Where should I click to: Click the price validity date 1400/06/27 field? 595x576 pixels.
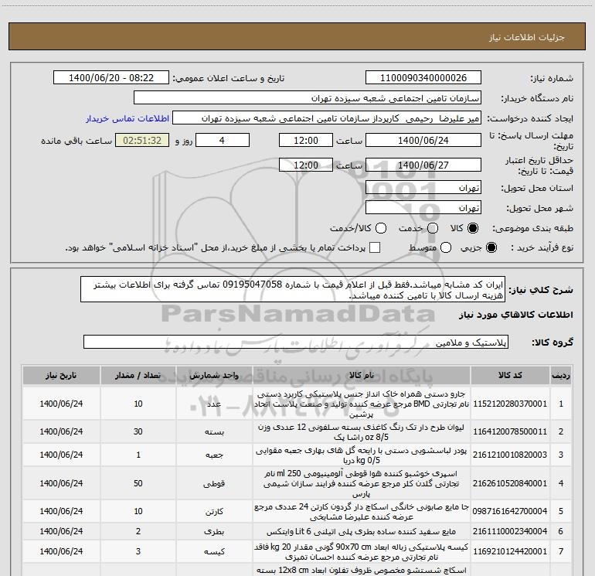[x=423, y=165]
